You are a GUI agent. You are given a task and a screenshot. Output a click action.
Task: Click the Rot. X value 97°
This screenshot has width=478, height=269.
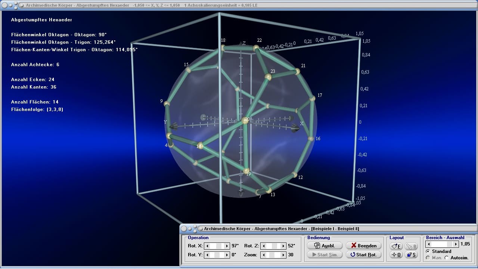pyautogui.click(x=235, y=246)
